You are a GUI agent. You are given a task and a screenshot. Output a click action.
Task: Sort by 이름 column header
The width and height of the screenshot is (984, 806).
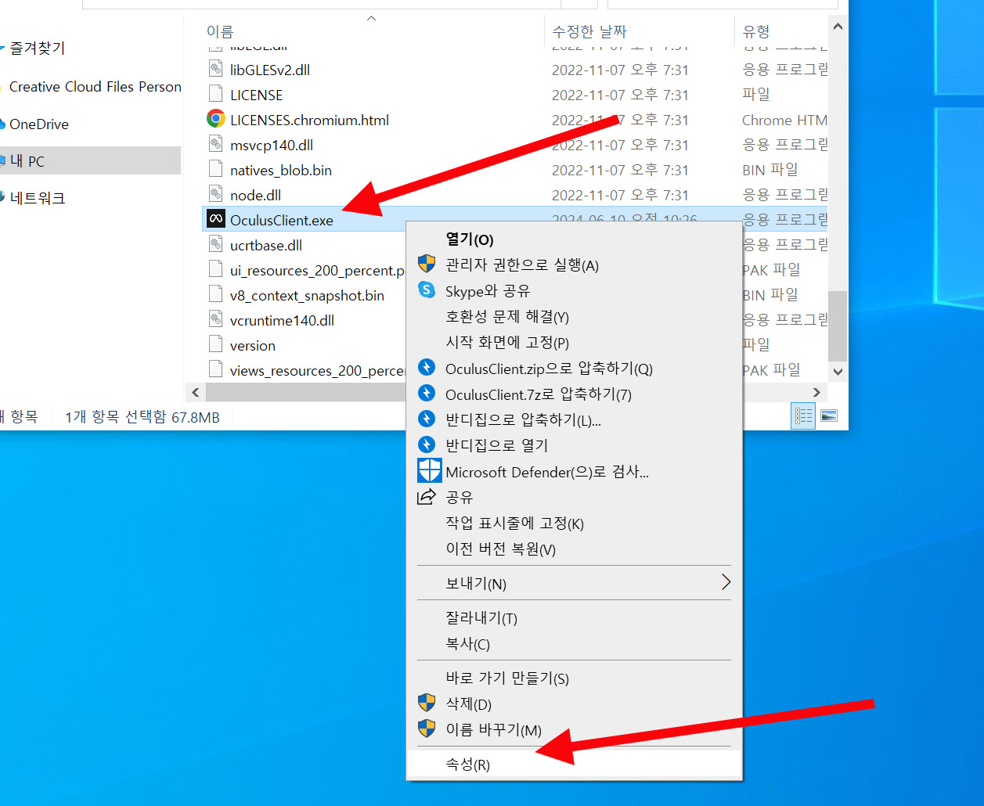[x=220, y=31]
